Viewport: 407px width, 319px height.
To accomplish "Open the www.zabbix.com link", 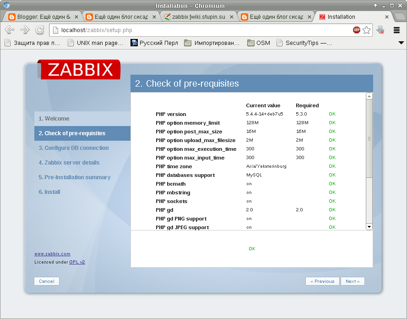I will (x=53, y=254).
